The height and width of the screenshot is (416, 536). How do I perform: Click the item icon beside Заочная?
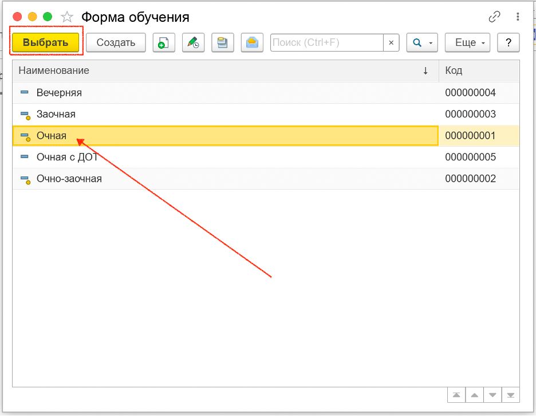[x=25, y=115]
